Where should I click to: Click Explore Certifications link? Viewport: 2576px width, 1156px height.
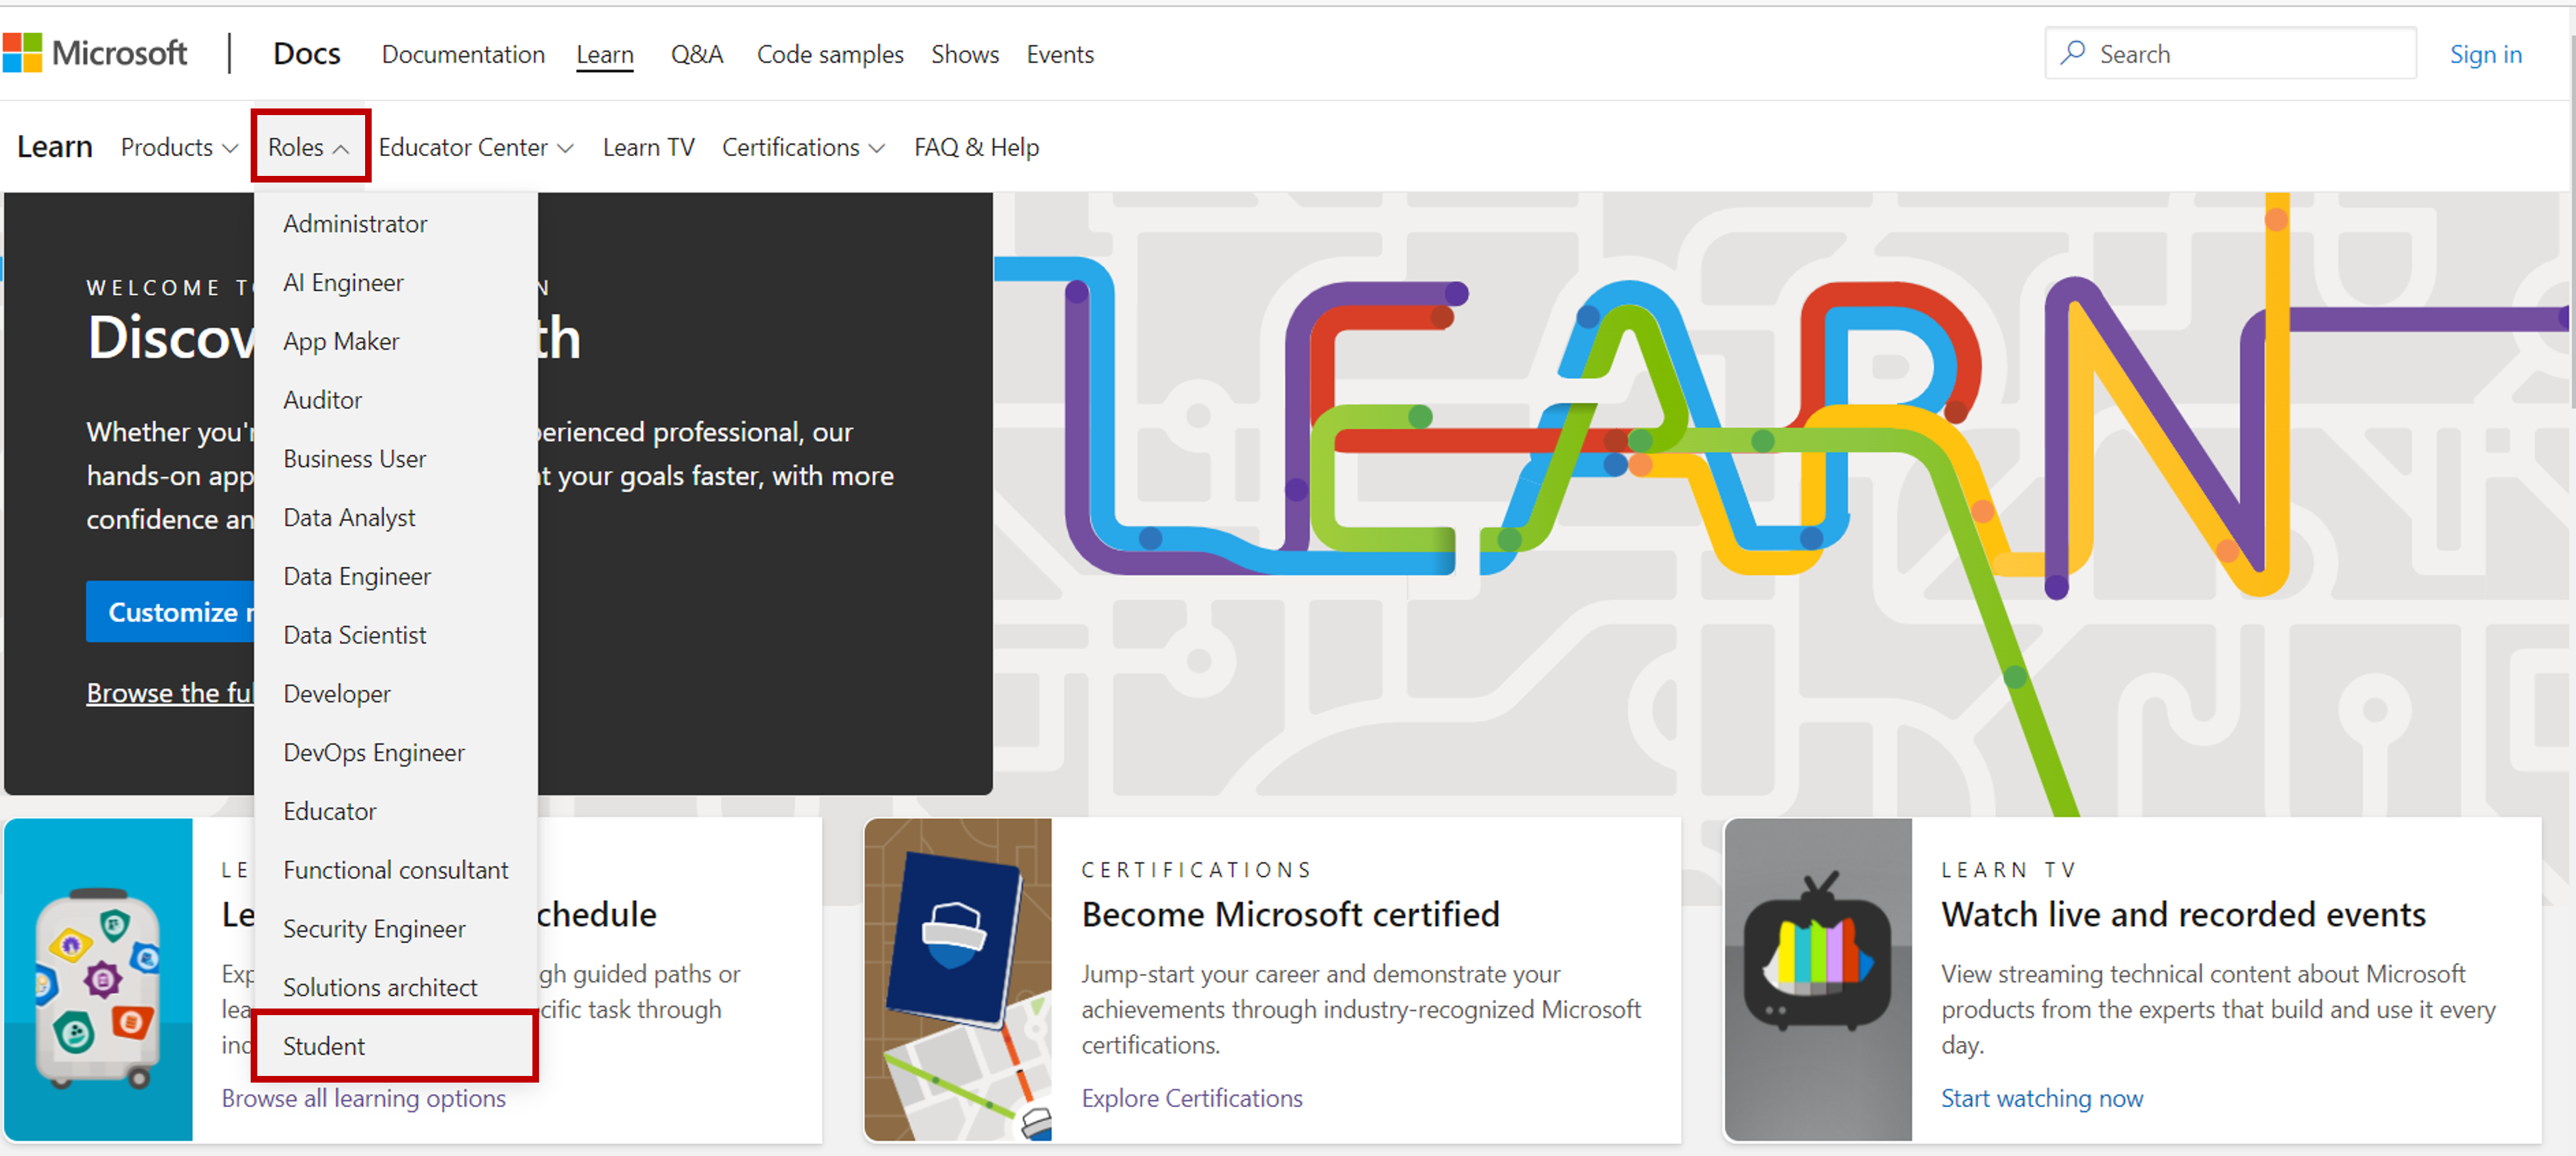pos(1192,1098)
